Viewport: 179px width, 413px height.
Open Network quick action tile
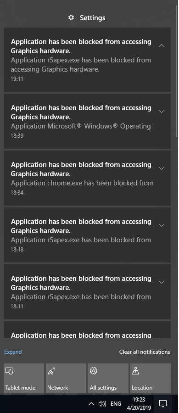[66, 378]
